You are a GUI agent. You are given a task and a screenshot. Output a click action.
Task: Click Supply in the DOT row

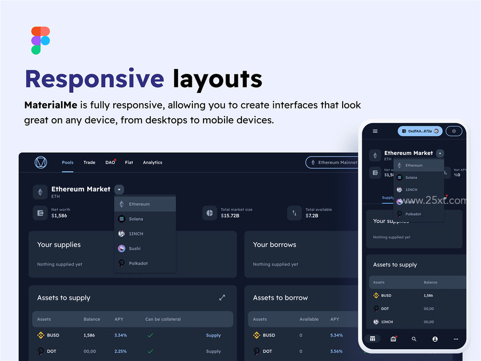click(213, 351)
